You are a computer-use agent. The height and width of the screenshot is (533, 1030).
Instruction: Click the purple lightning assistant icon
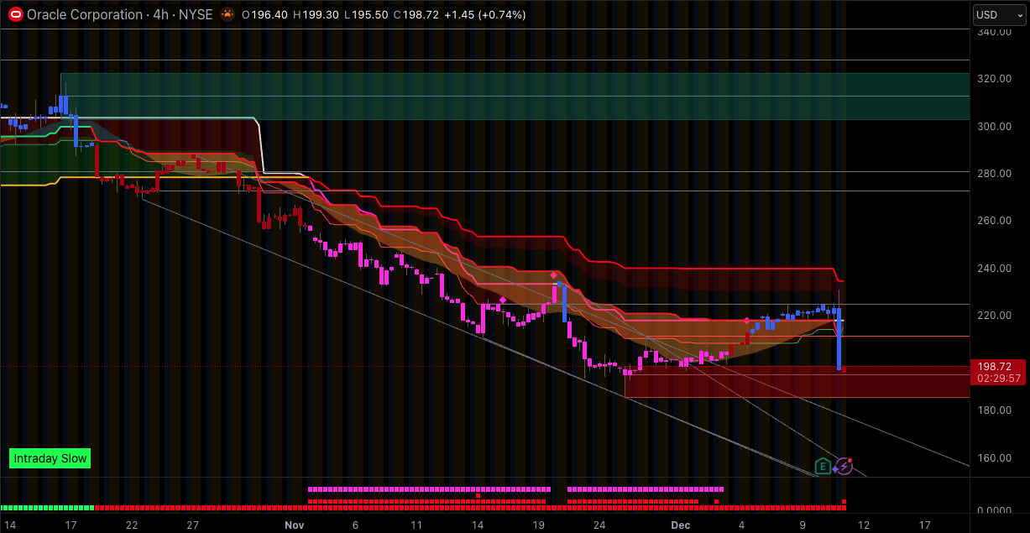click(x=844, y=466)
